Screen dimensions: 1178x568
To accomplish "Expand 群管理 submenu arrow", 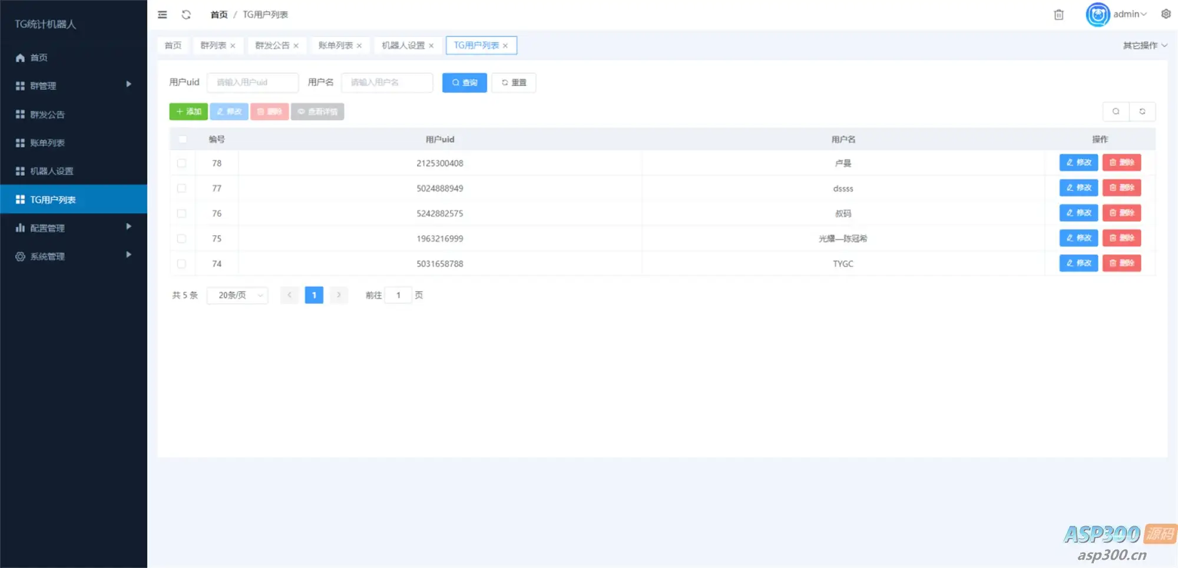I will 128,84.
